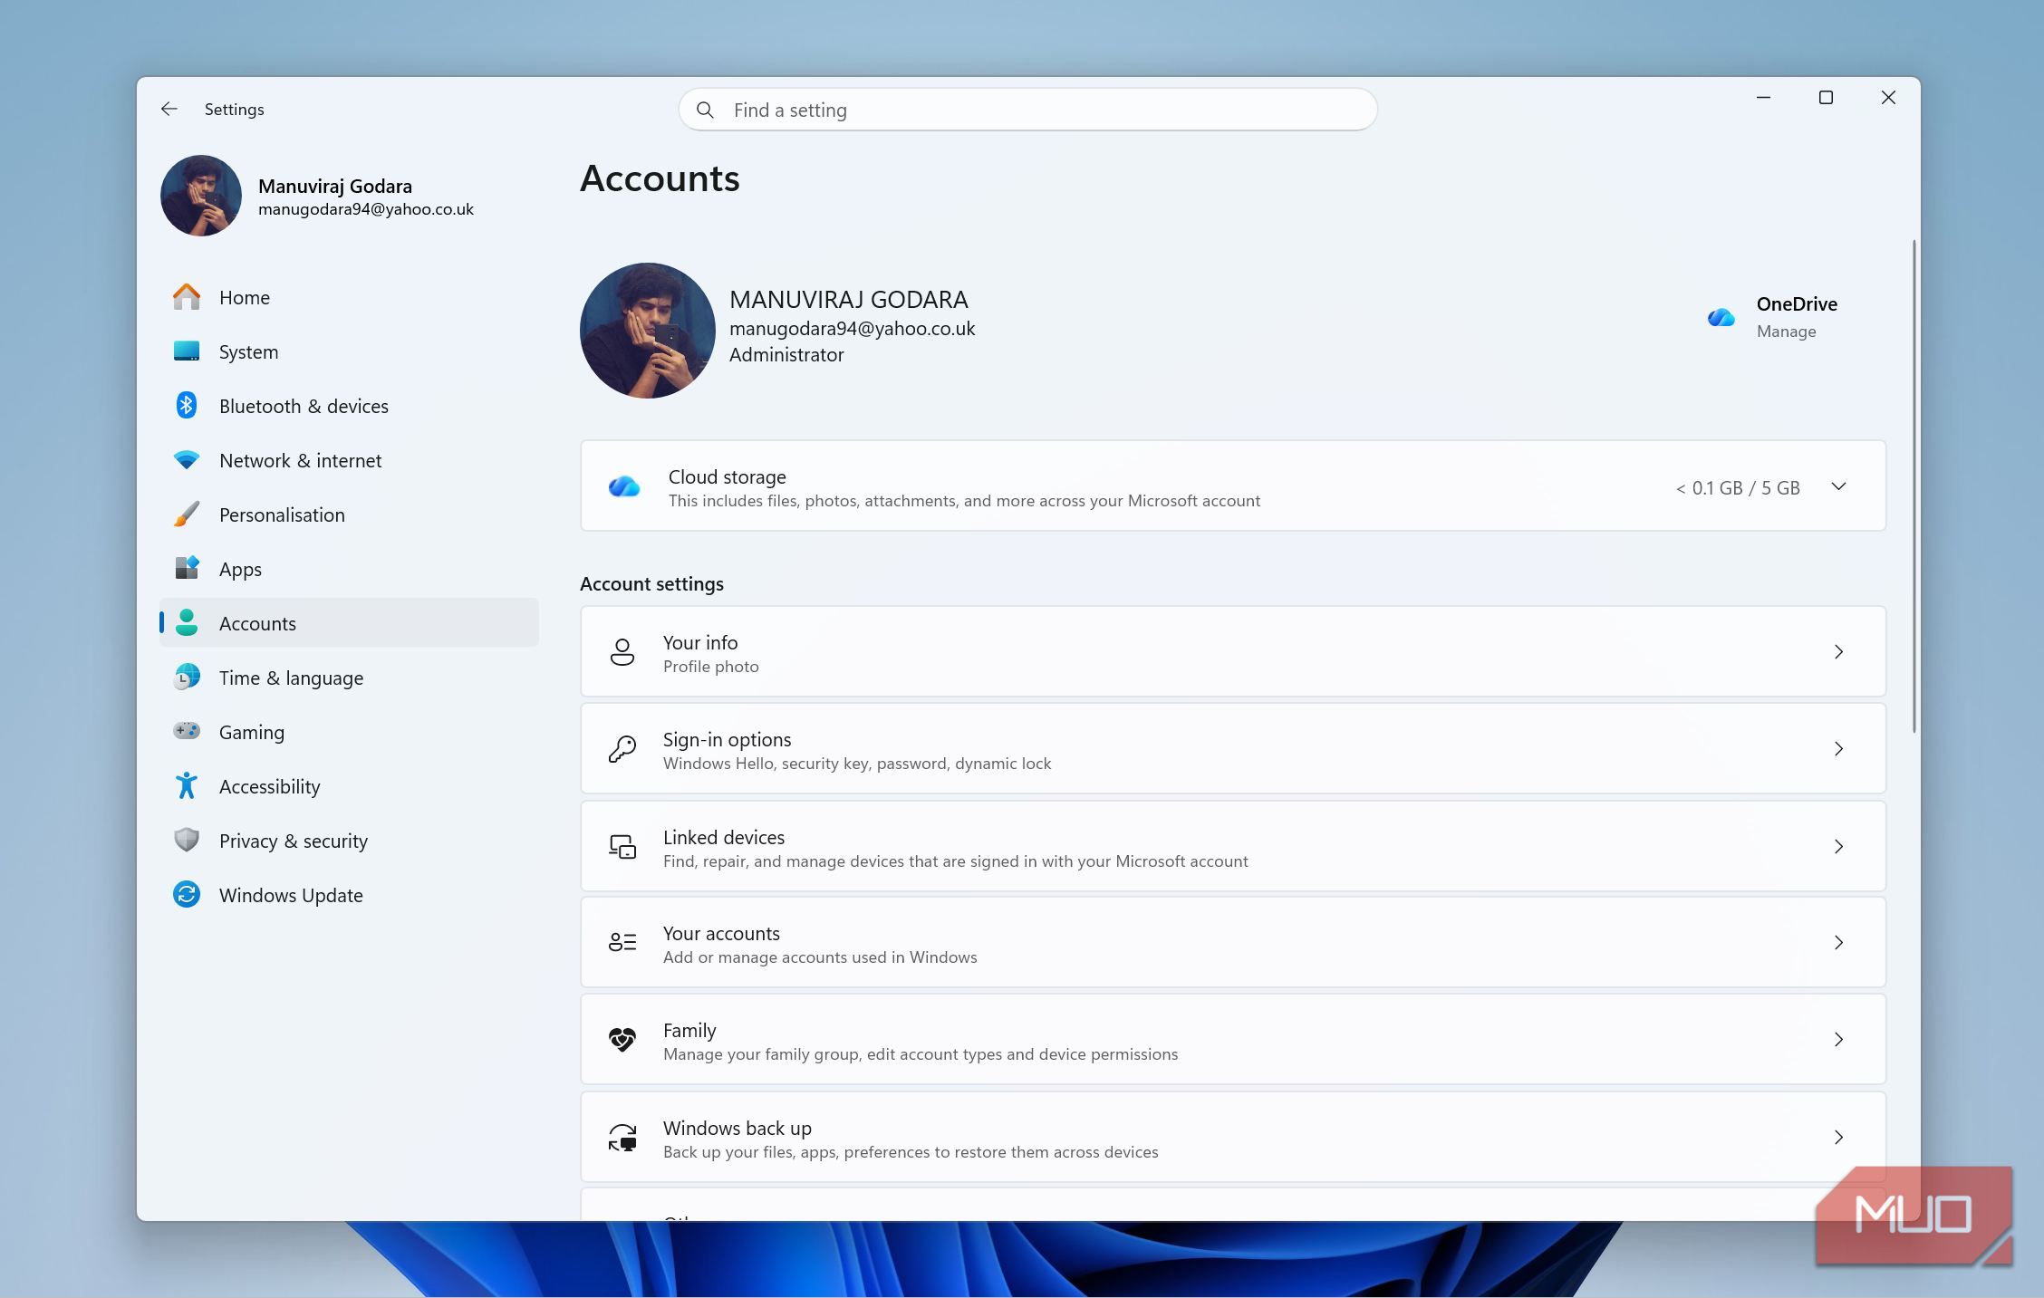Open the Windows Update label
2044x1298 pixels.
(x=291, y=895)
